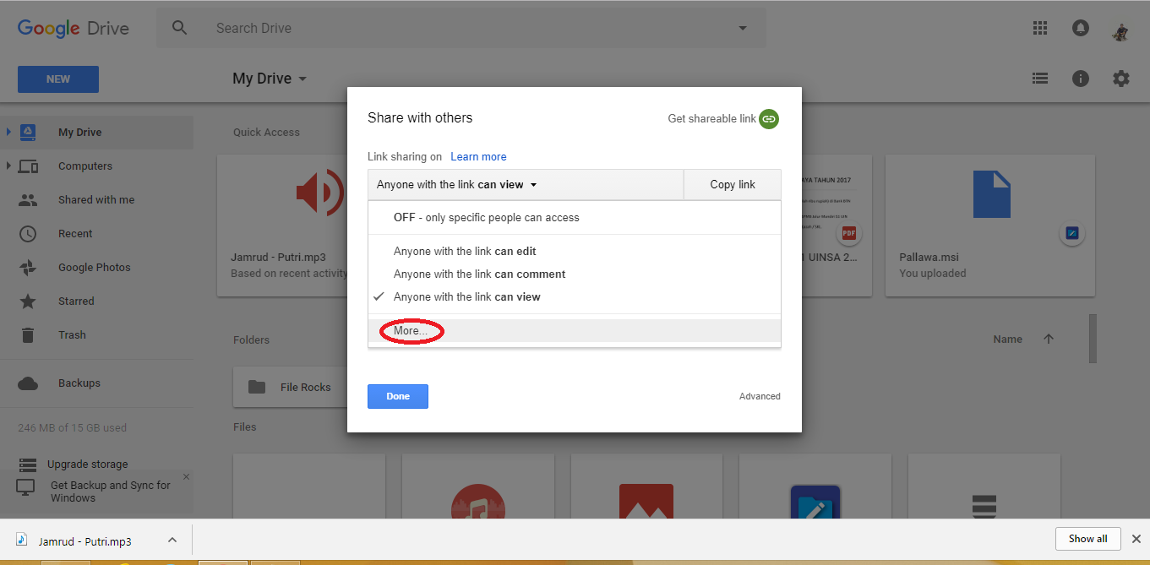Open the notifications bell
The image size is (1150, 565).
click(1081, 28)
